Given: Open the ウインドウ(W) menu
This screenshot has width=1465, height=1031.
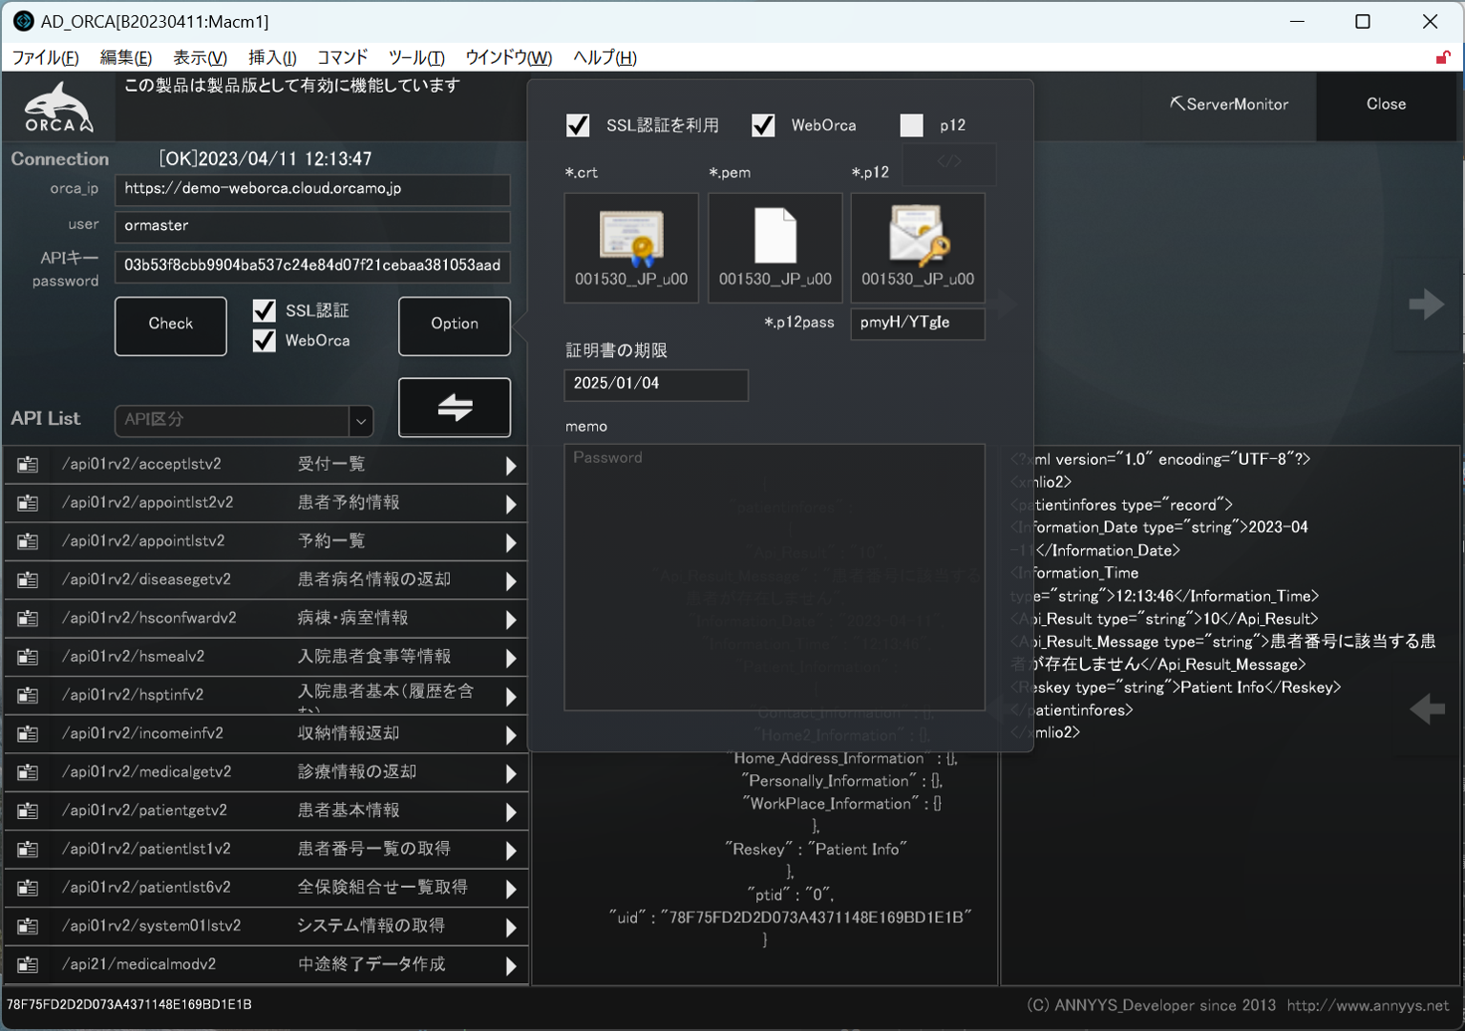Looking at the screenshot, I should (508, 57).
